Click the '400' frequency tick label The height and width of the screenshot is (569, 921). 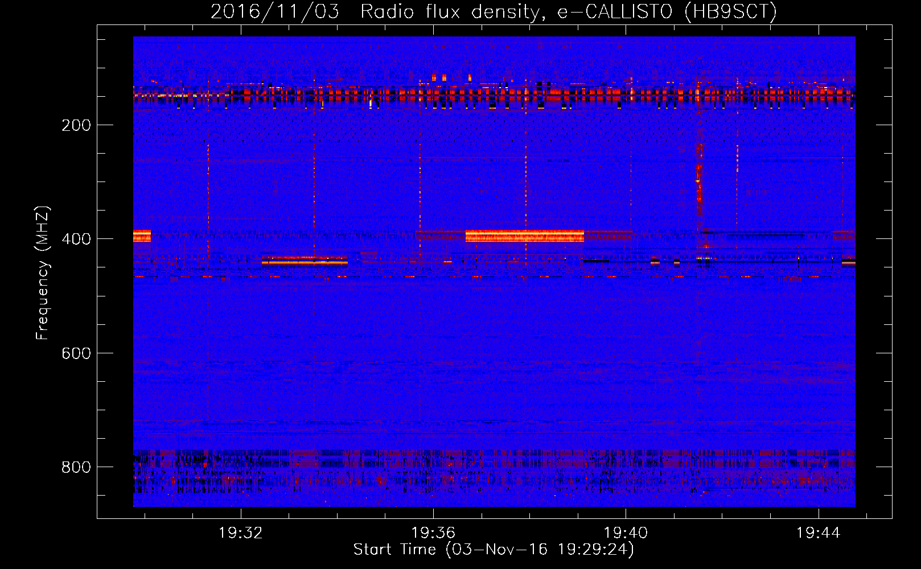coord(76,239)
